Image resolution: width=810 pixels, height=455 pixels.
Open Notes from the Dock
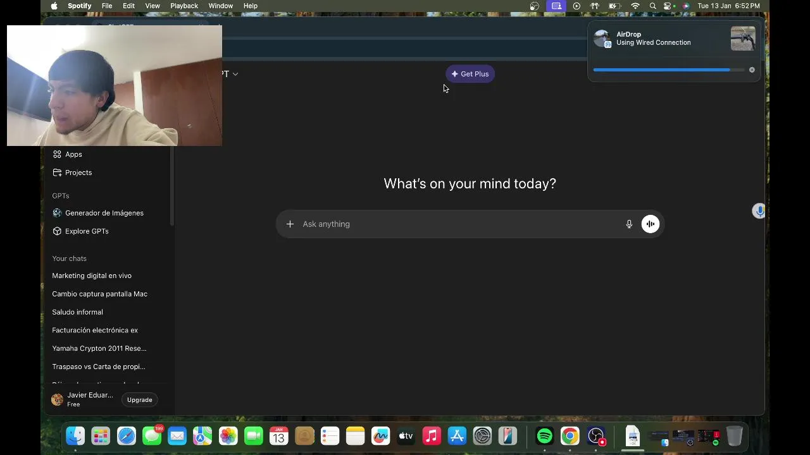pyautogui.click(x=355, y=436)
